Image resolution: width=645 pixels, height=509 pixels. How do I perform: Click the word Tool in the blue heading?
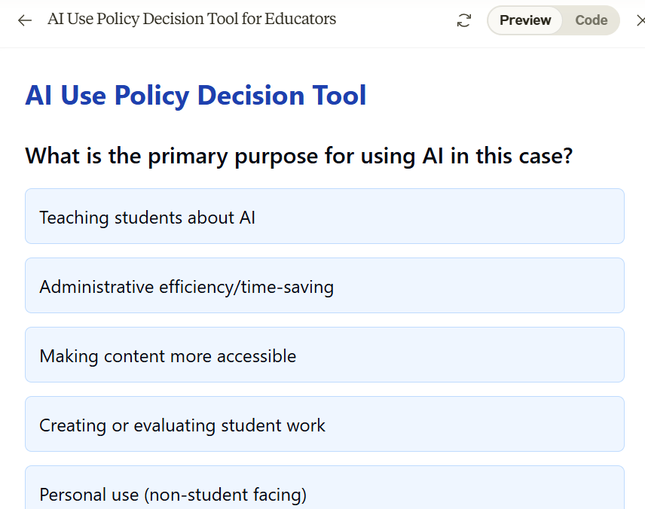click(x=339, y=96)
